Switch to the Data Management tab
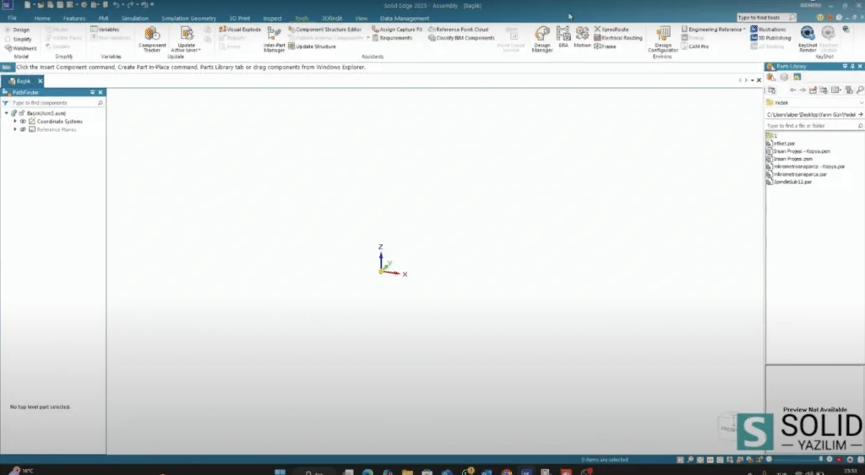 (x=405, y=19)
